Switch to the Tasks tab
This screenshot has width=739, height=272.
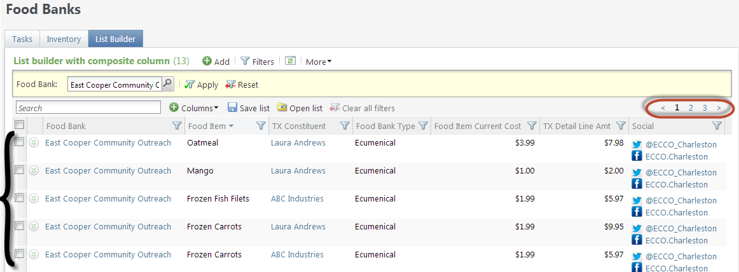22,39
